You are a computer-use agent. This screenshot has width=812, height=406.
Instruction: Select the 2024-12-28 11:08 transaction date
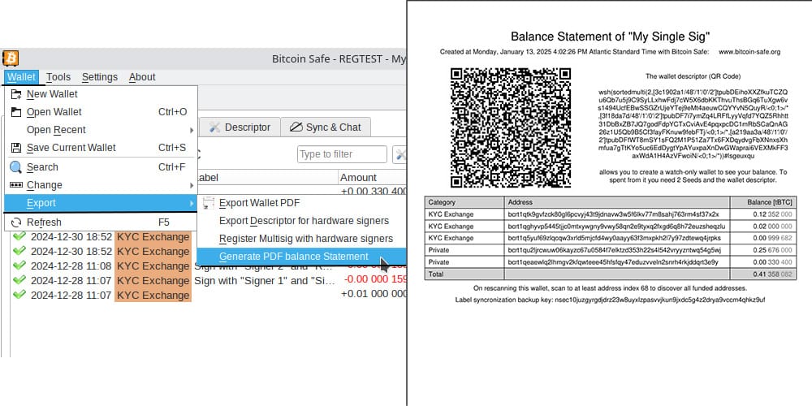coord(71,266)
